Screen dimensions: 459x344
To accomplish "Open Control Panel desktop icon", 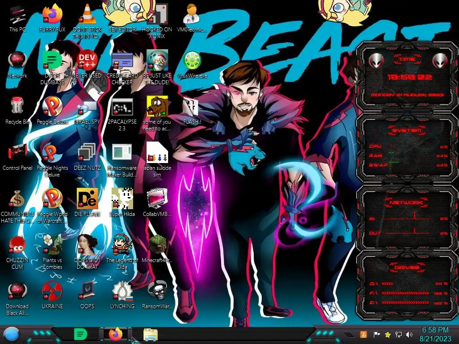I will (x=17, y=157).
